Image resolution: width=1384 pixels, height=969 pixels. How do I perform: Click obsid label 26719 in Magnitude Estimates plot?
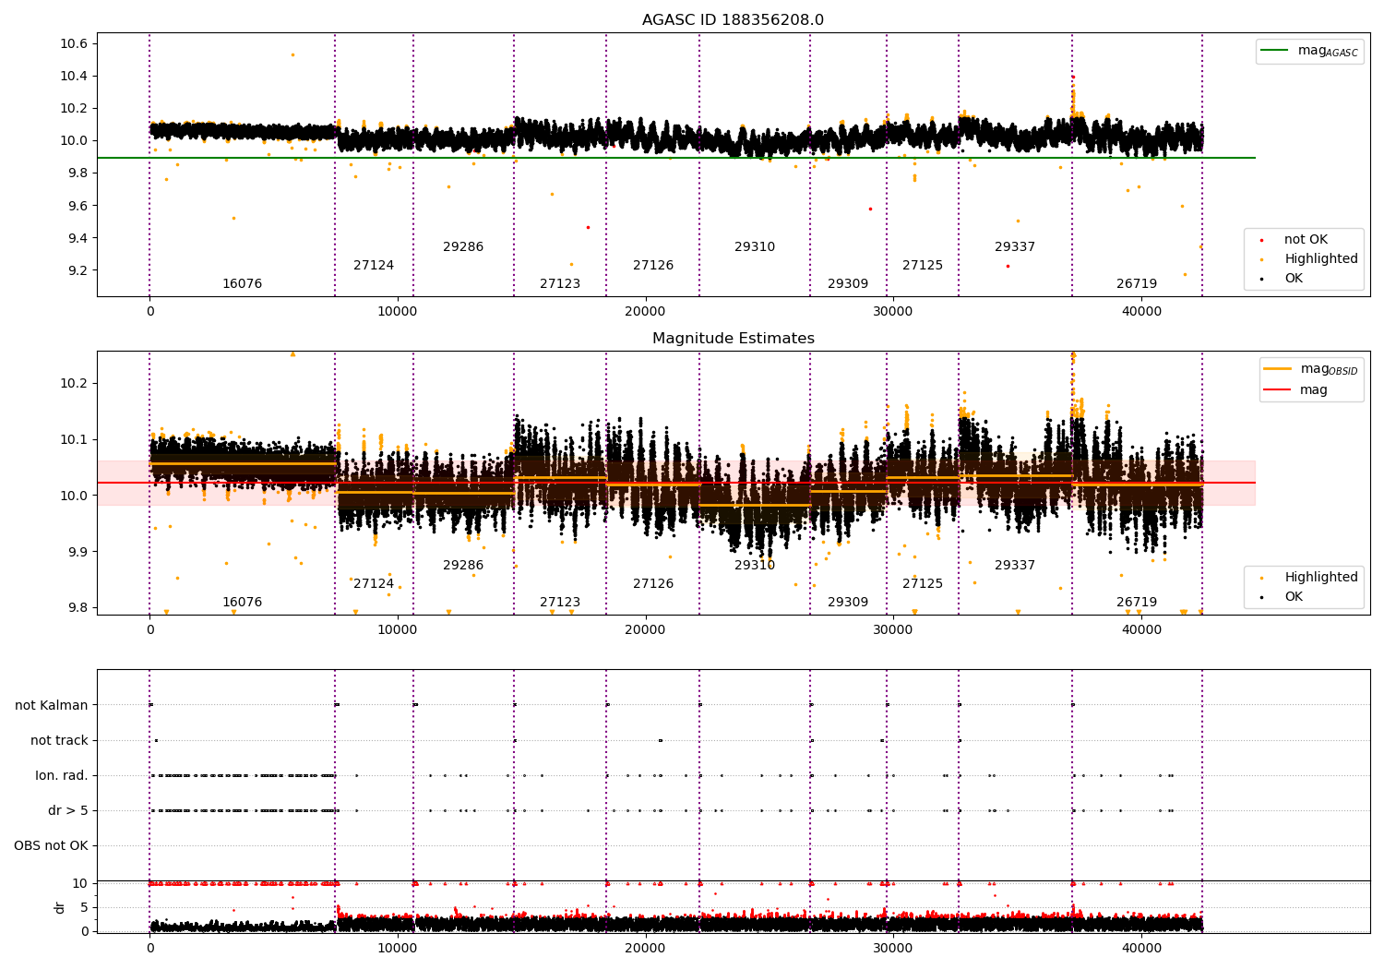click(1137, 603)
